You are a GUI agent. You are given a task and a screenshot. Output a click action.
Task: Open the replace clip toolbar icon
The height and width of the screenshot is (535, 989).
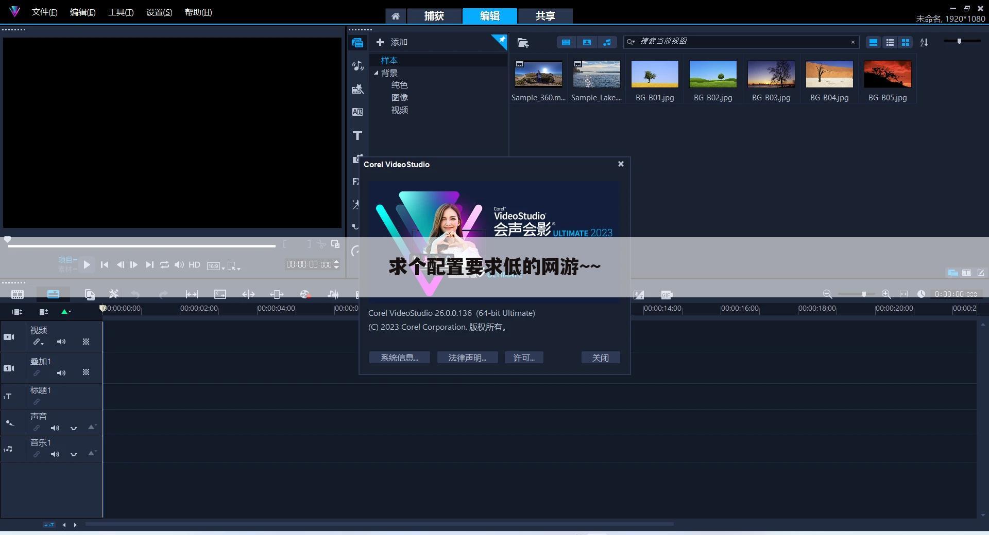[90, 294]
